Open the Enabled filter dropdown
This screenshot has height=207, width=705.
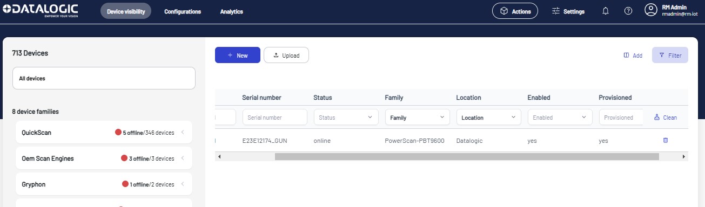coord(560,117)
